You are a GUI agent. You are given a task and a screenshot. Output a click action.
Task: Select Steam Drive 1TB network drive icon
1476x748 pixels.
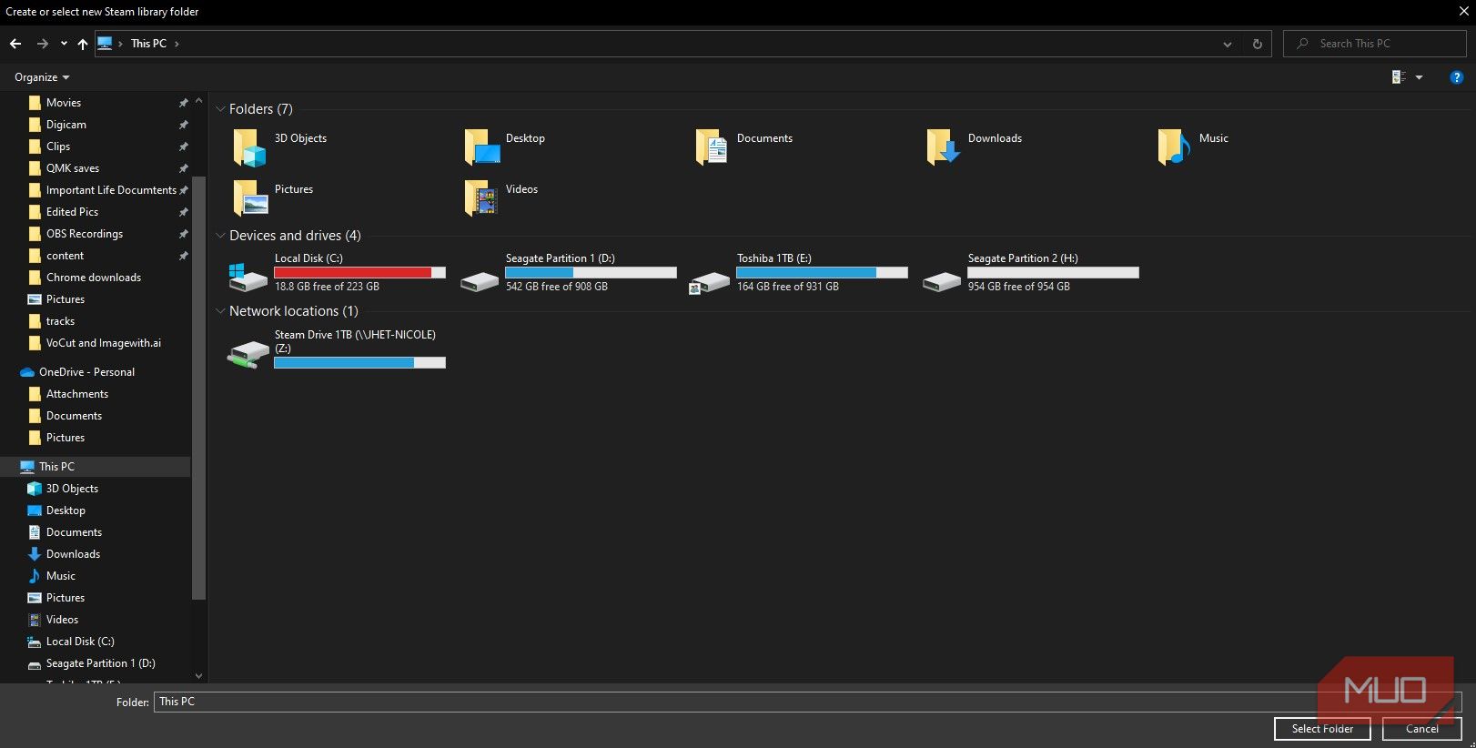click(248, 355)
